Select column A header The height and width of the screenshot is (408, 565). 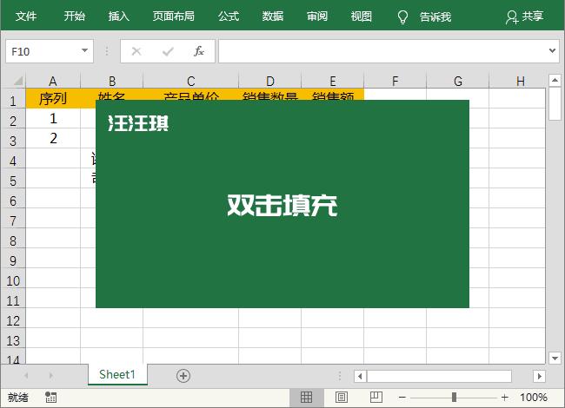53,81
